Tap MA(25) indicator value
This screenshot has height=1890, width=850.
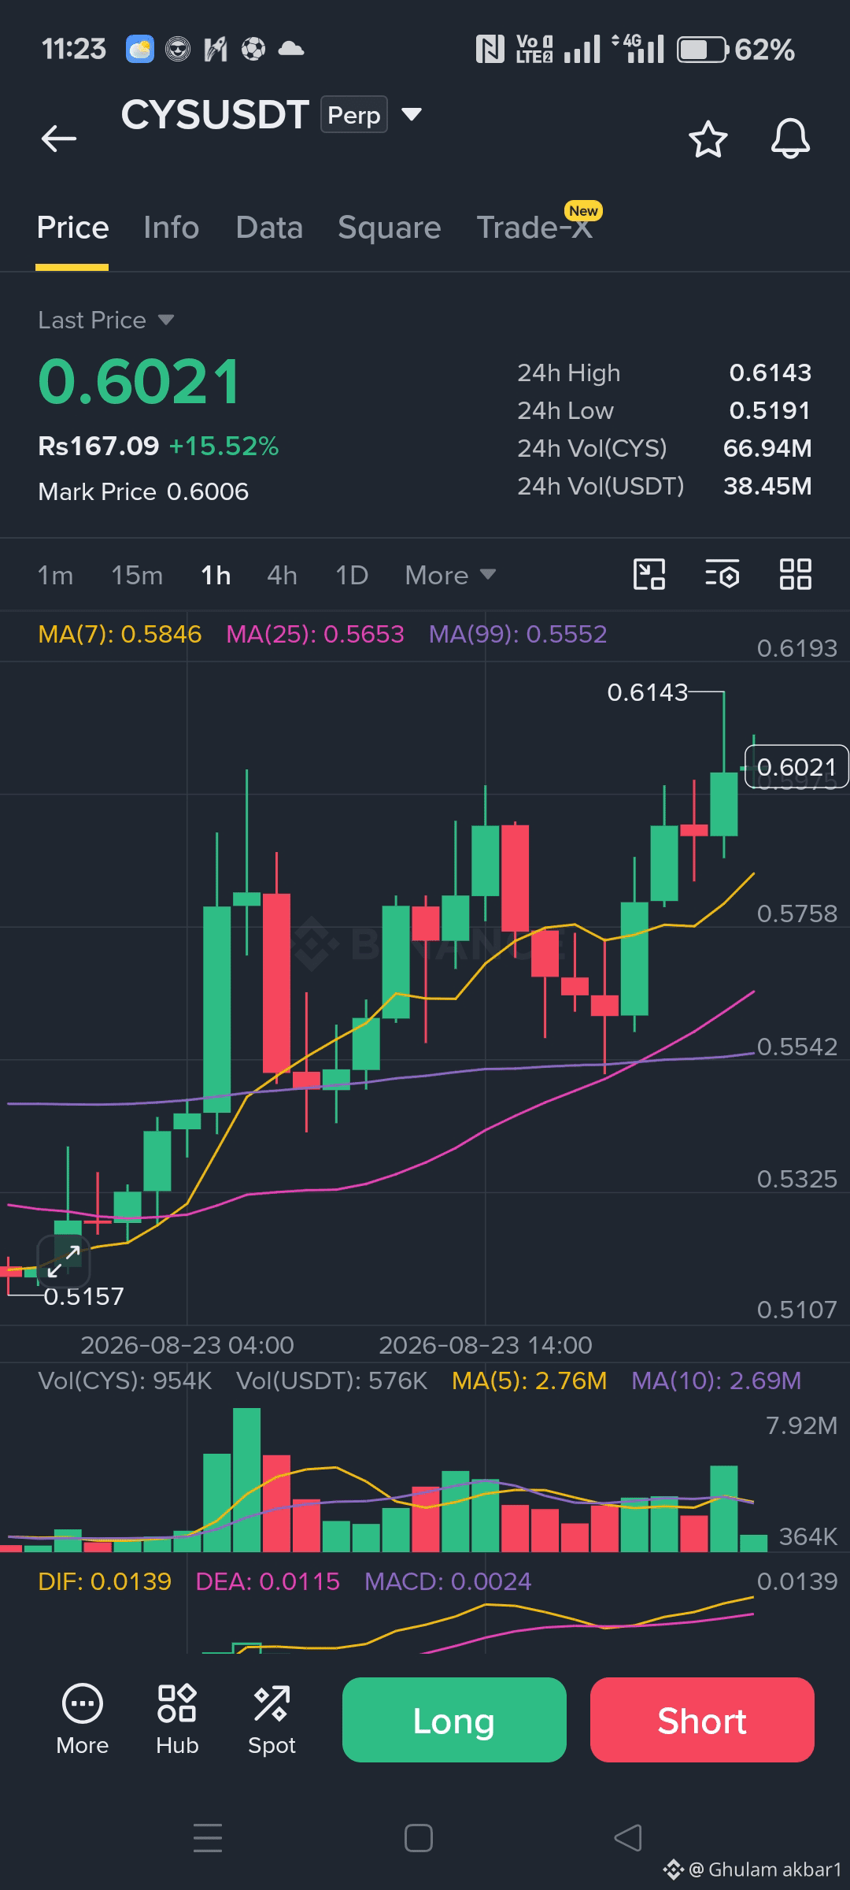tap(315, 635)
